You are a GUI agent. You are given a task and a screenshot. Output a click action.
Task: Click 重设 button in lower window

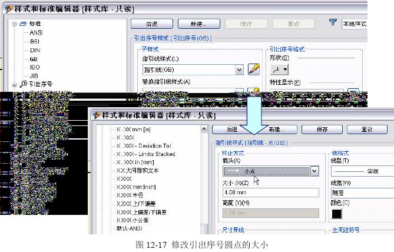click(x=367, y=130)
